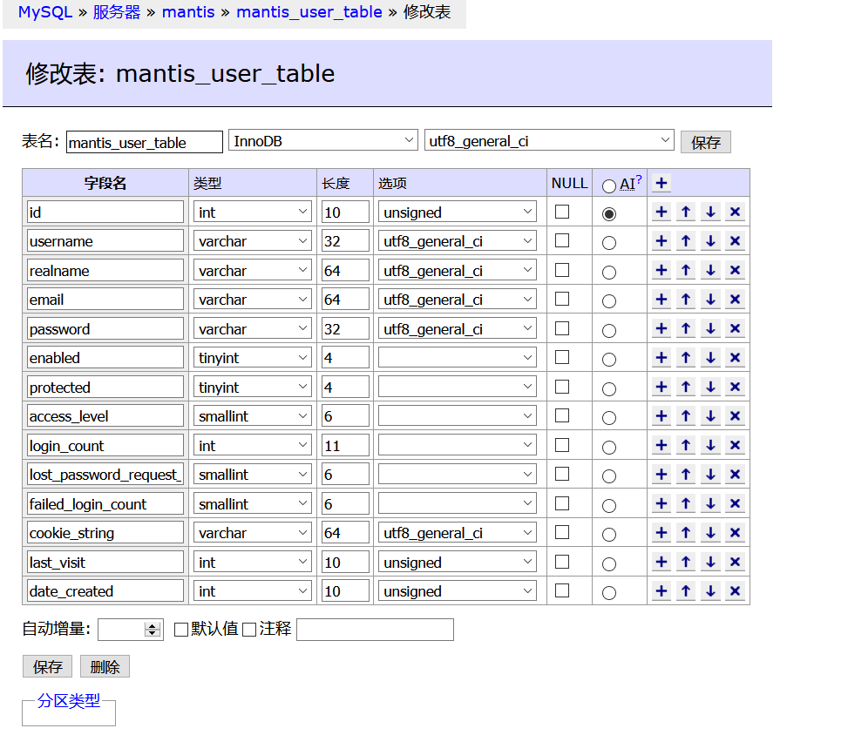Move the enabled row up

click(x=686, y=358)
